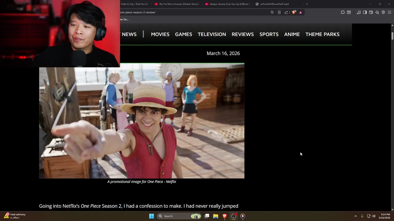Click the share icon in address bar
Screen dimensions: 394x221
[x=286, y=12]
